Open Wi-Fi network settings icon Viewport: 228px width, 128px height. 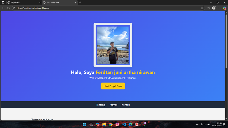(202, 124)
